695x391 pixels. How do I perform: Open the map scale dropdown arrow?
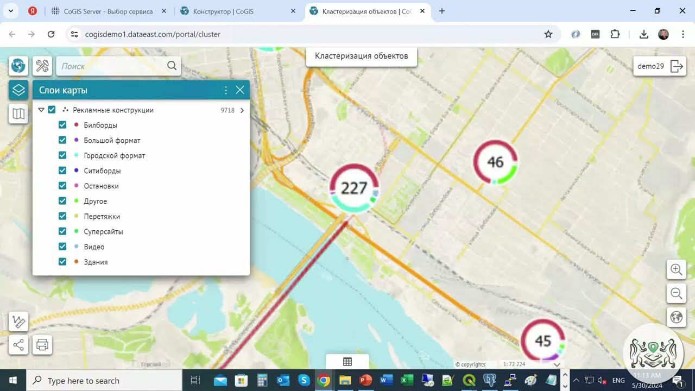click(557, 364)
